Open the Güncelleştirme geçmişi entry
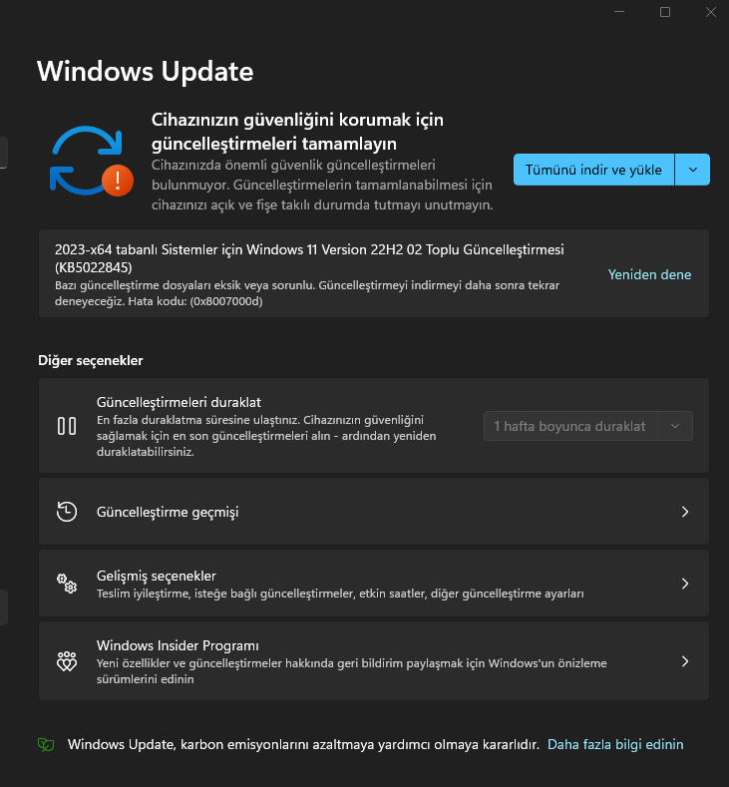This screenshot has width=729, height=787. click(x=374, y=512)
